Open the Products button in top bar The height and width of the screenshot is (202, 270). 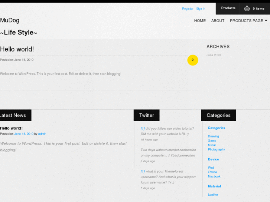[x=228, y=8]
